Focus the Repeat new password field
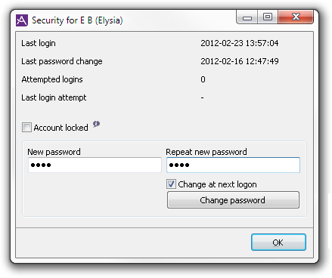The width and height of the screenshot is (332, 278). (x=233, y=165)
